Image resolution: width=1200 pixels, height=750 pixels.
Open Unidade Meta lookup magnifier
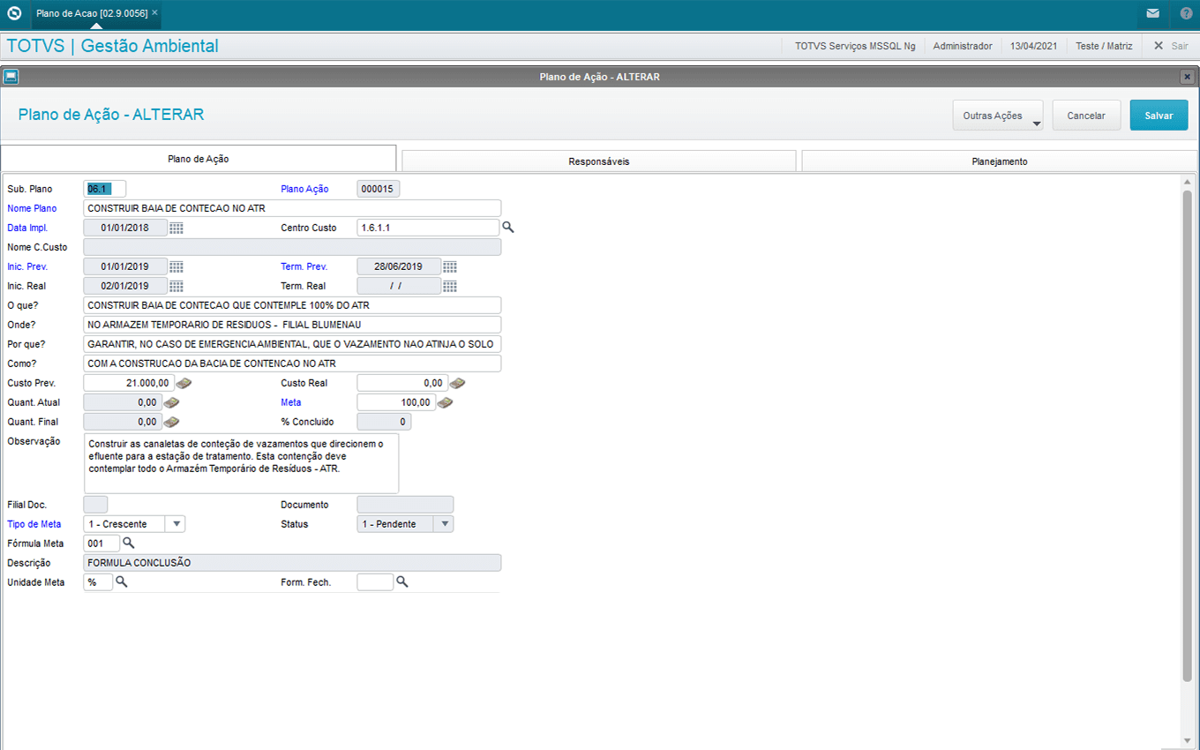(122, 582)
